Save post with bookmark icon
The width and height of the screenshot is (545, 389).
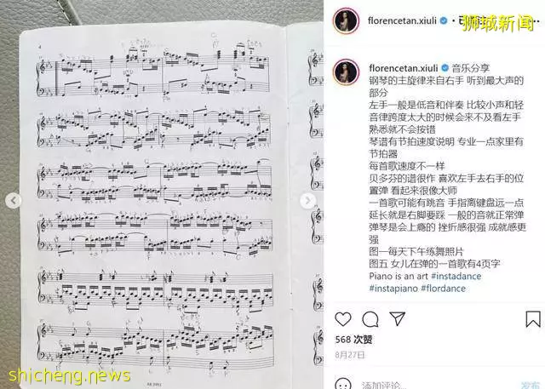click(533, 319)
